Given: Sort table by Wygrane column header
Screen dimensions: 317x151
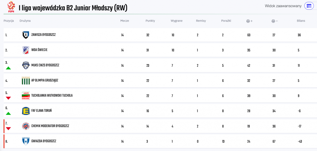Looking at the screenshot, I should [176, 21].
